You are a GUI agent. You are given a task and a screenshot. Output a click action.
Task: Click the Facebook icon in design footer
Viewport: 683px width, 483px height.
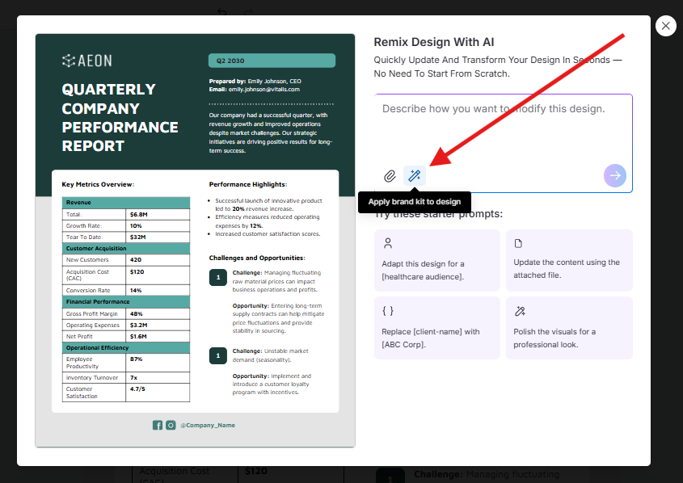pyautogui.click(x=158, y=425)
